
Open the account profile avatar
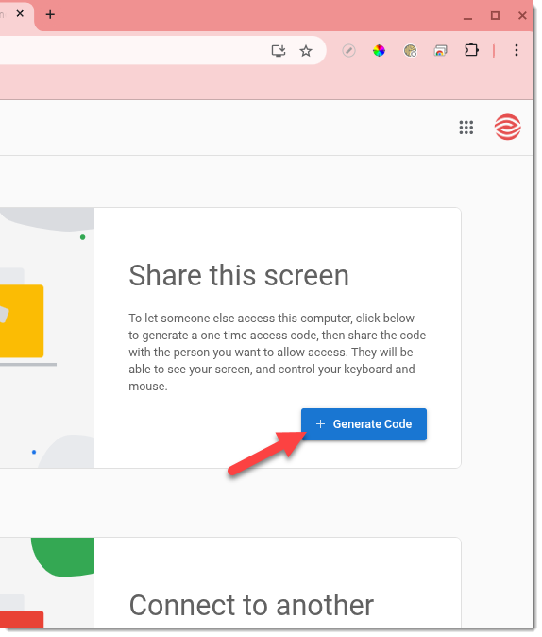[507, 128]
